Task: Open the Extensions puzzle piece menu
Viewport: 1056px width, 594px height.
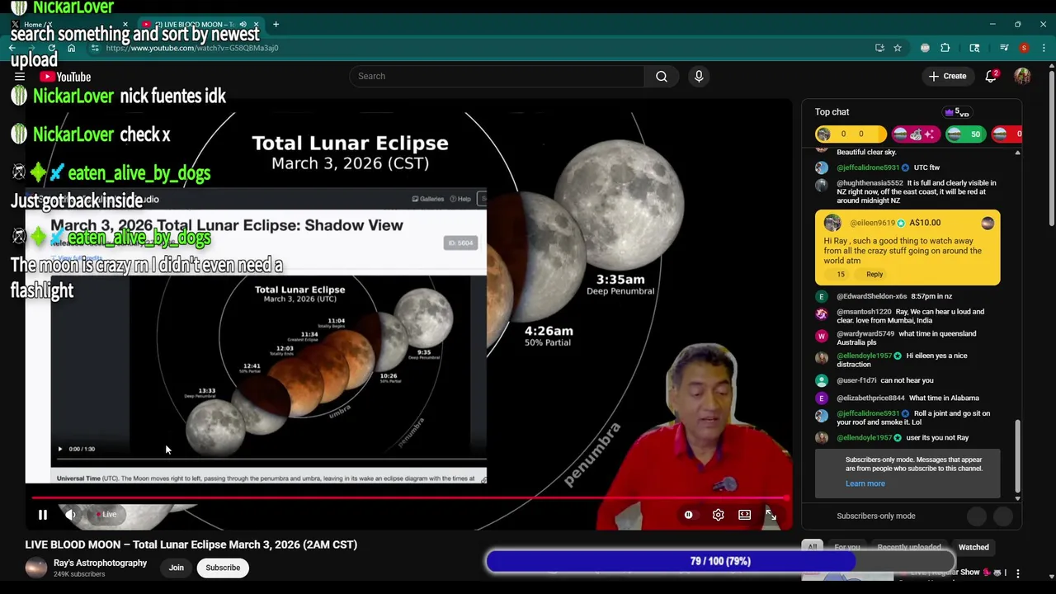Action: pos(945,48)
